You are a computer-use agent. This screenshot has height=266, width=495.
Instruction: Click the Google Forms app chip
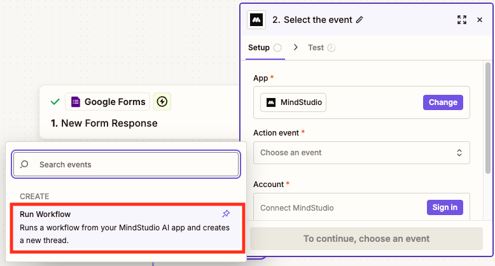click(x=108, y=102)
